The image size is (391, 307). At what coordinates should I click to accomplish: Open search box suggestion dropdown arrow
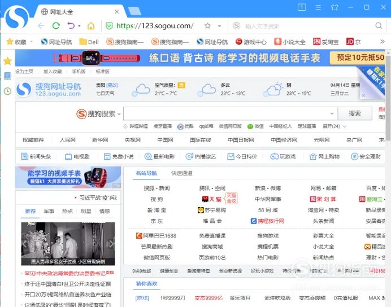pos(332,113)
